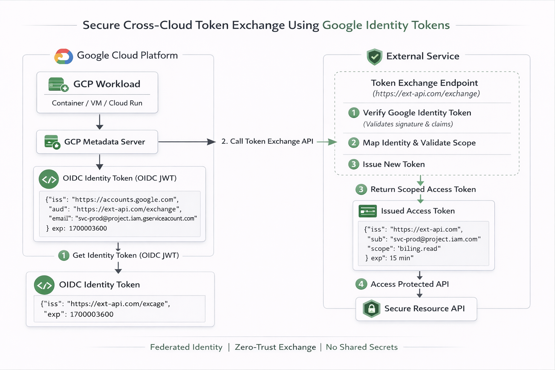The image size is (555, 370).
Task: Click the External Service shield checkmark icon
Action: [374, 57]
